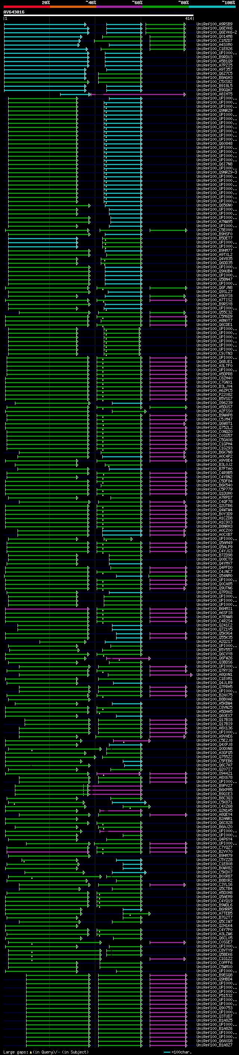Select the UniRef100_O94421 row label
The image size is (239, 1055).
click(x=214, y=774)
